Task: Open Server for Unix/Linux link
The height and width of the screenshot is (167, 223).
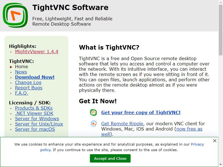Action: [x=39, y=124]
